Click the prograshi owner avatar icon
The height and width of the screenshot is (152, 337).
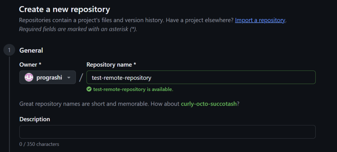pyautogui.click(x=29, y=77)
